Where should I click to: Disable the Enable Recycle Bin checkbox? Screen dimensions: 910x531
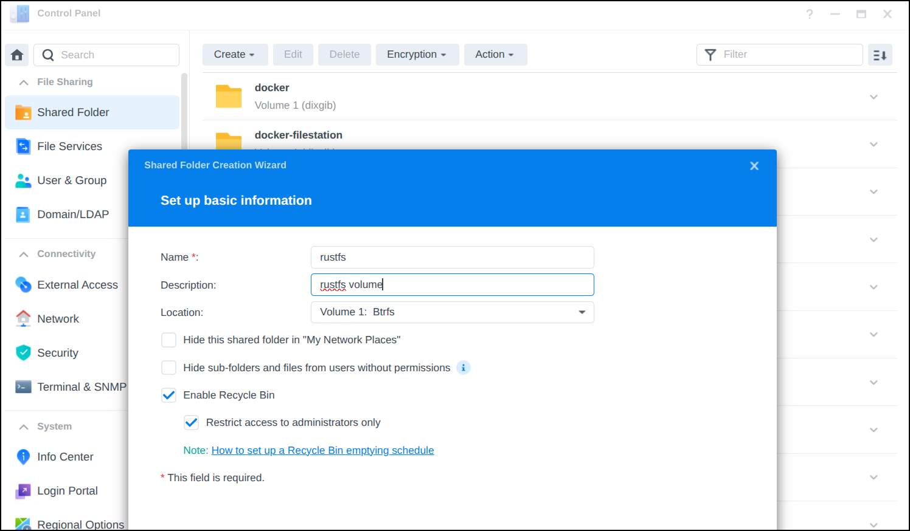[168, 396]
